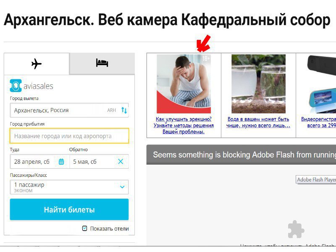Click the Архангельск departure city field
Image resolution: width=336 pixels, height=252 pixels.
tap(69, 110)
